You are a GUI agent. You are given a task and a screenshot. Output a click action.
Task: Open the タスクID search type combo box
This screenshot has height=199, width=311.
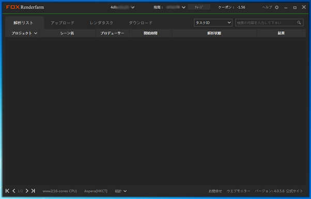tap(213, 23)
